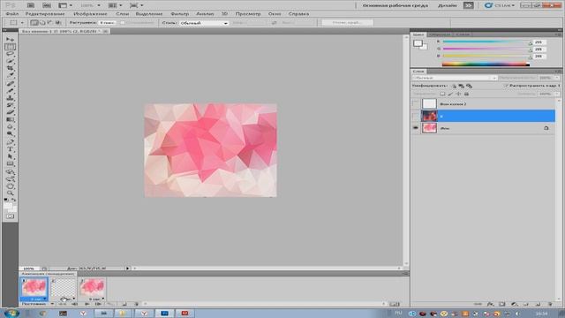
Task: Select the Crop tool
Action: point(10,69)
